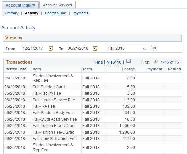Open the Charges Due subtab
Image resolution: width=187 pixels, height=154 pixels.
click(x=55, y=13)
